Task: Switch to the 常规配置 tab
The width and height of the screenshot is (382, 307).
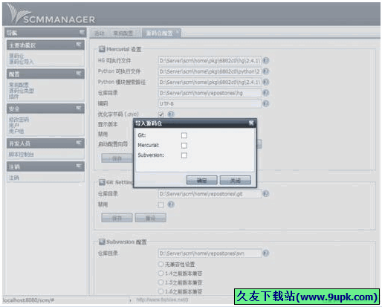Action: pos(123,33)
